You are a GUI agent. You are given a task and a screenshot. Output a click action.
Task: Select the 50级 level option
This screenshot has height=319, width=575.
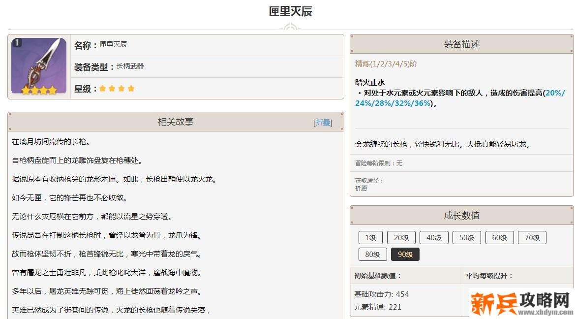(466, 237)
